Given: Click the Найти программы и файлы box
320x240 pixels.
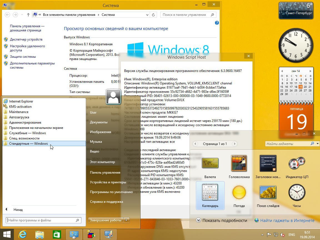Looking at the screenshot, I should 43,220.
